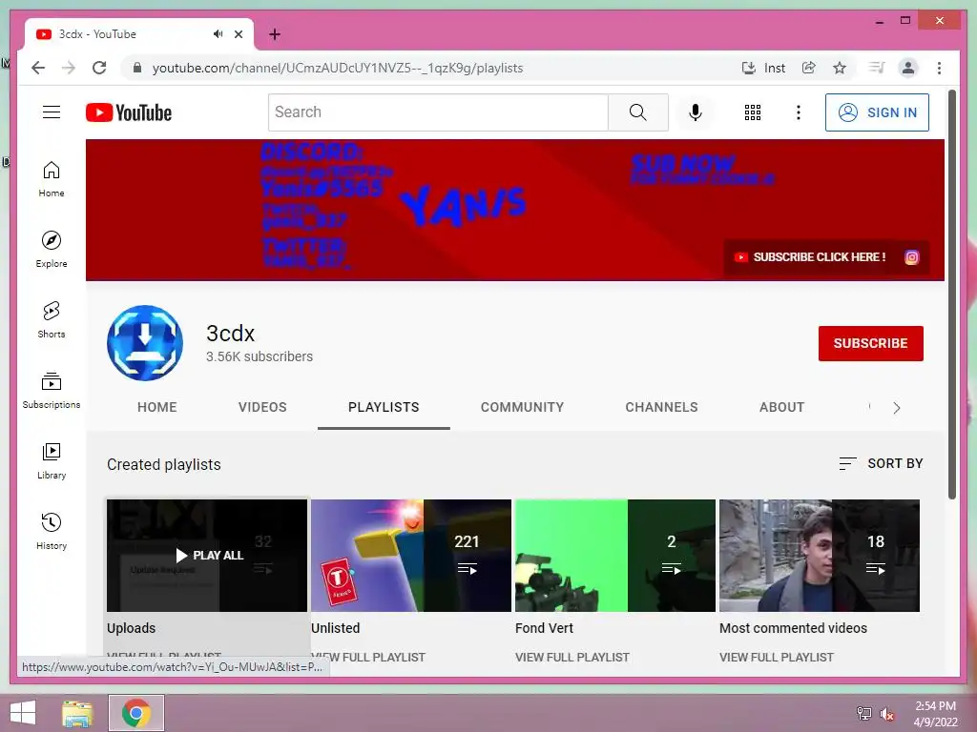This screenshot has height=732, width=977.
Task: Reload the page
Action: pyautogui.click(x=99, y=68)
